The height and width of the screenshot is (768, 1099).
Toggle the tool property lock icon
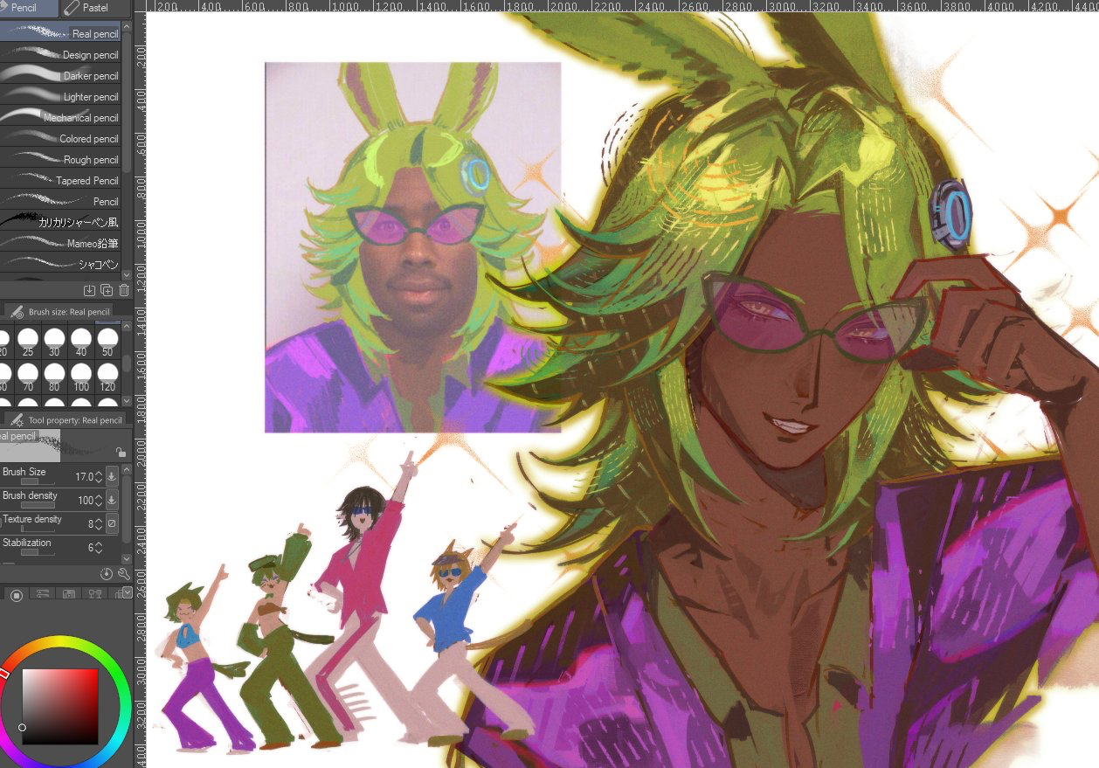coord(121,453)
